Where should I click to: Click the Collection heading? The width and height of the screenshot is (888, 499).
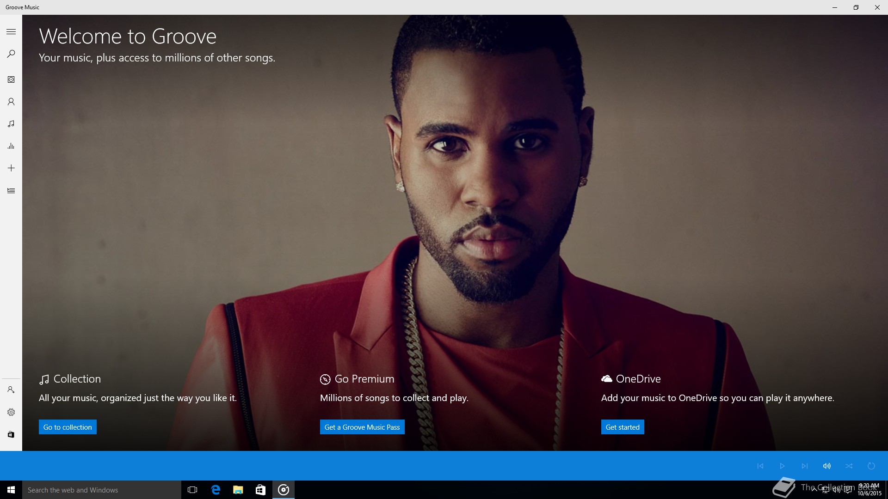tap(70, 379)
